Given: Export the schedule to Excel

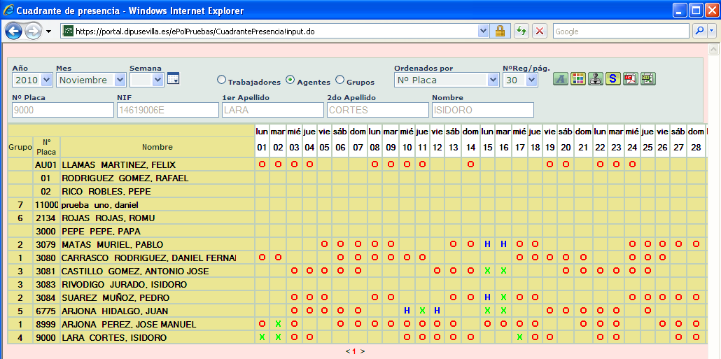Looking at the screenshot, I should point(647,79).
